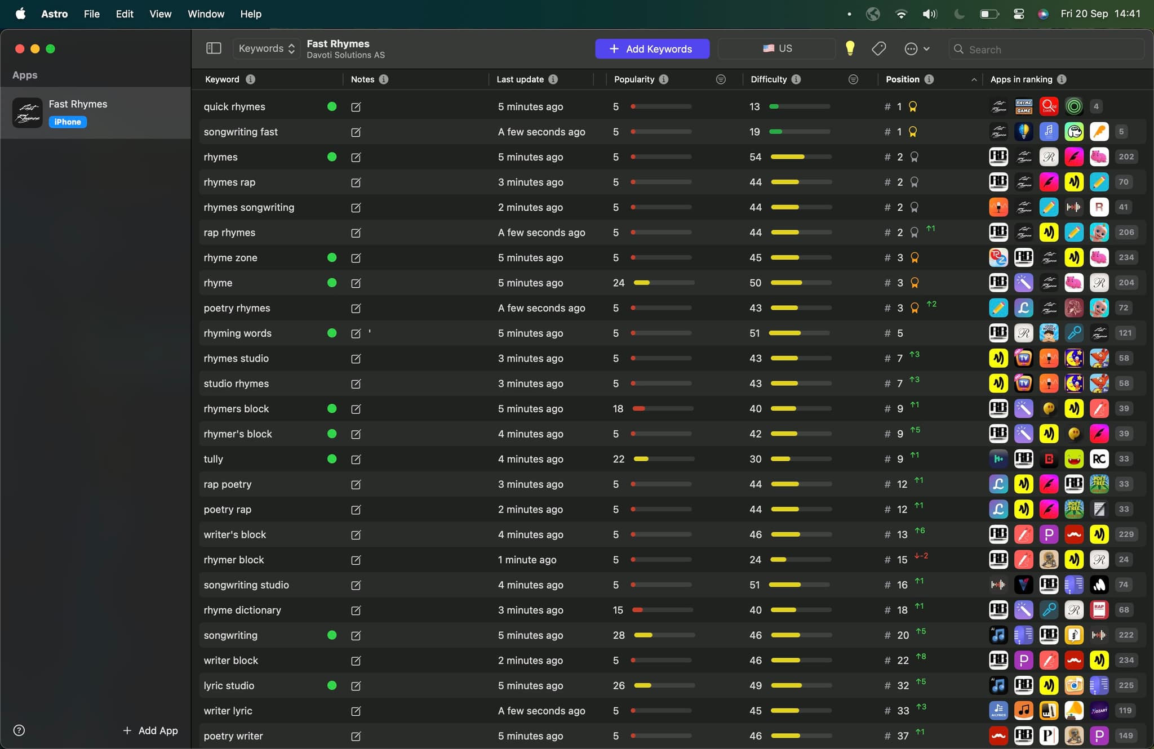
Task: Toggle the sidebar panel icon
Action: pyautogui.click(x=214, y=48)
